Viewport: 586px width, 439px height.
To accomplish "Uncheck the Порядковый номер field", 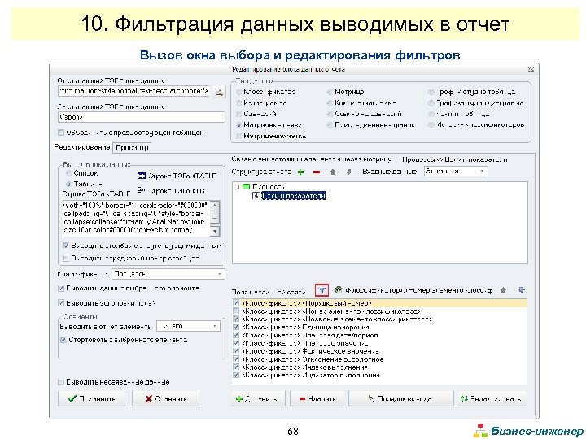I will tap(236, 303).
